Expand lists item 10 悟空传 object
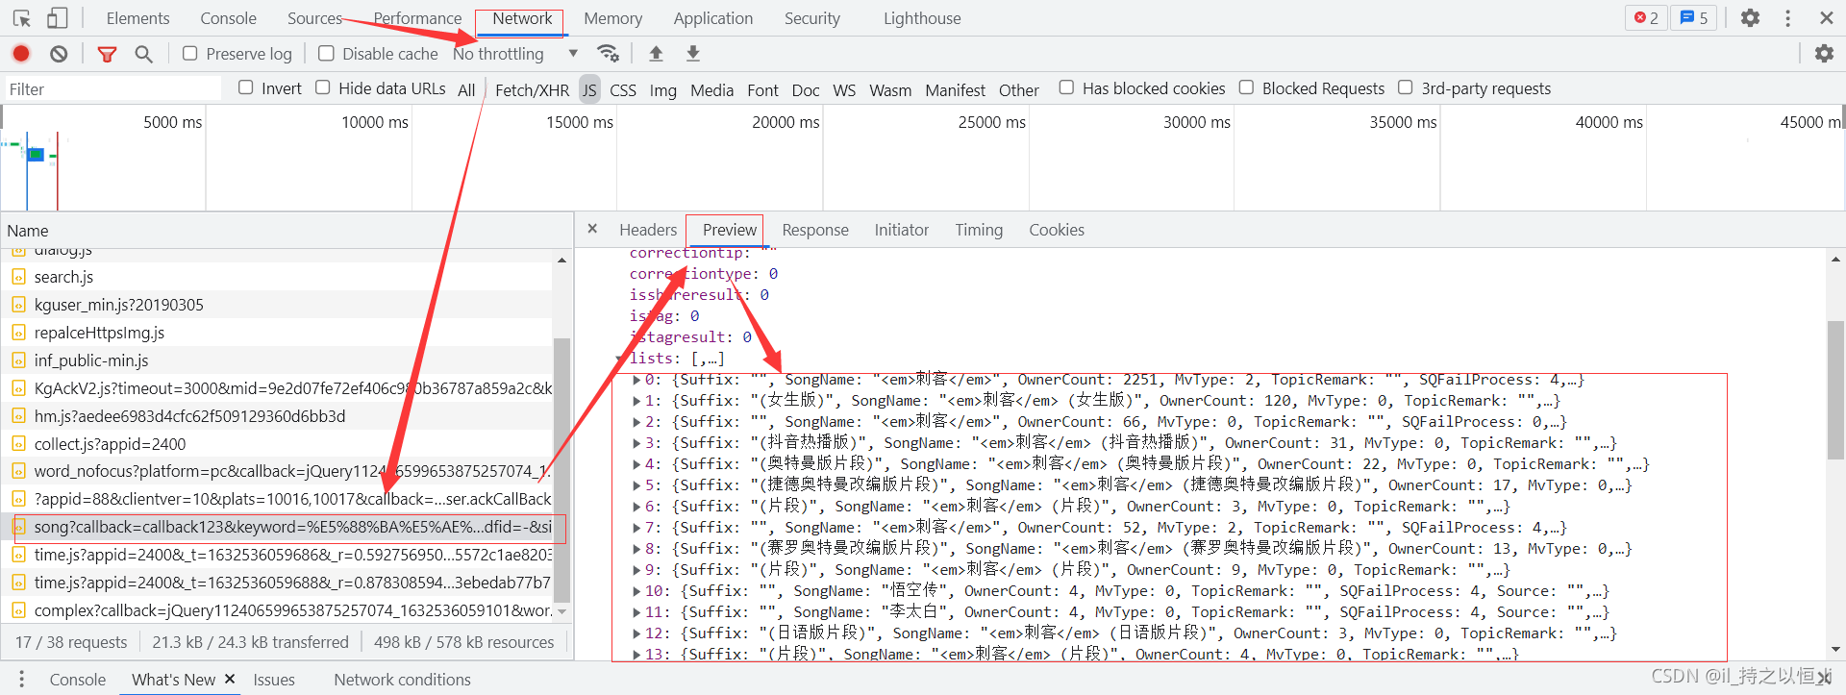This screenshot has width=1846, height=695. [636, 591]
